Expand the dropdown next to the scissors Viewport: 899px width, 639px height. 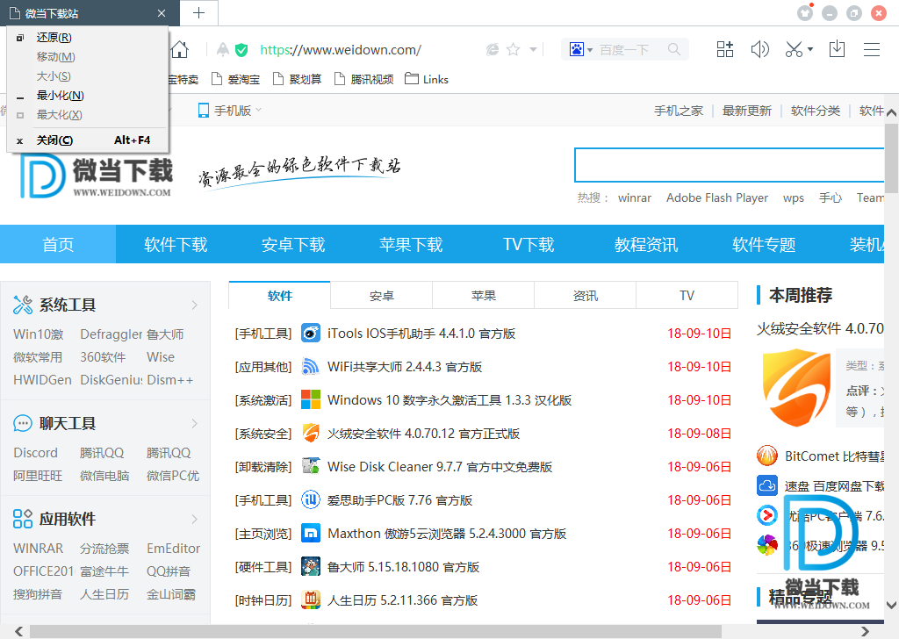(x=810, y=50)
